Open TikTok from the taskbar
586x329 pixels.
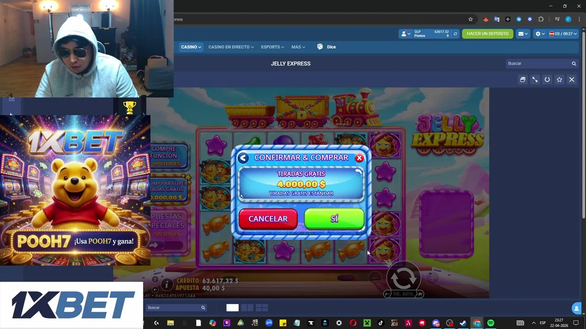(x=380, y=323)
